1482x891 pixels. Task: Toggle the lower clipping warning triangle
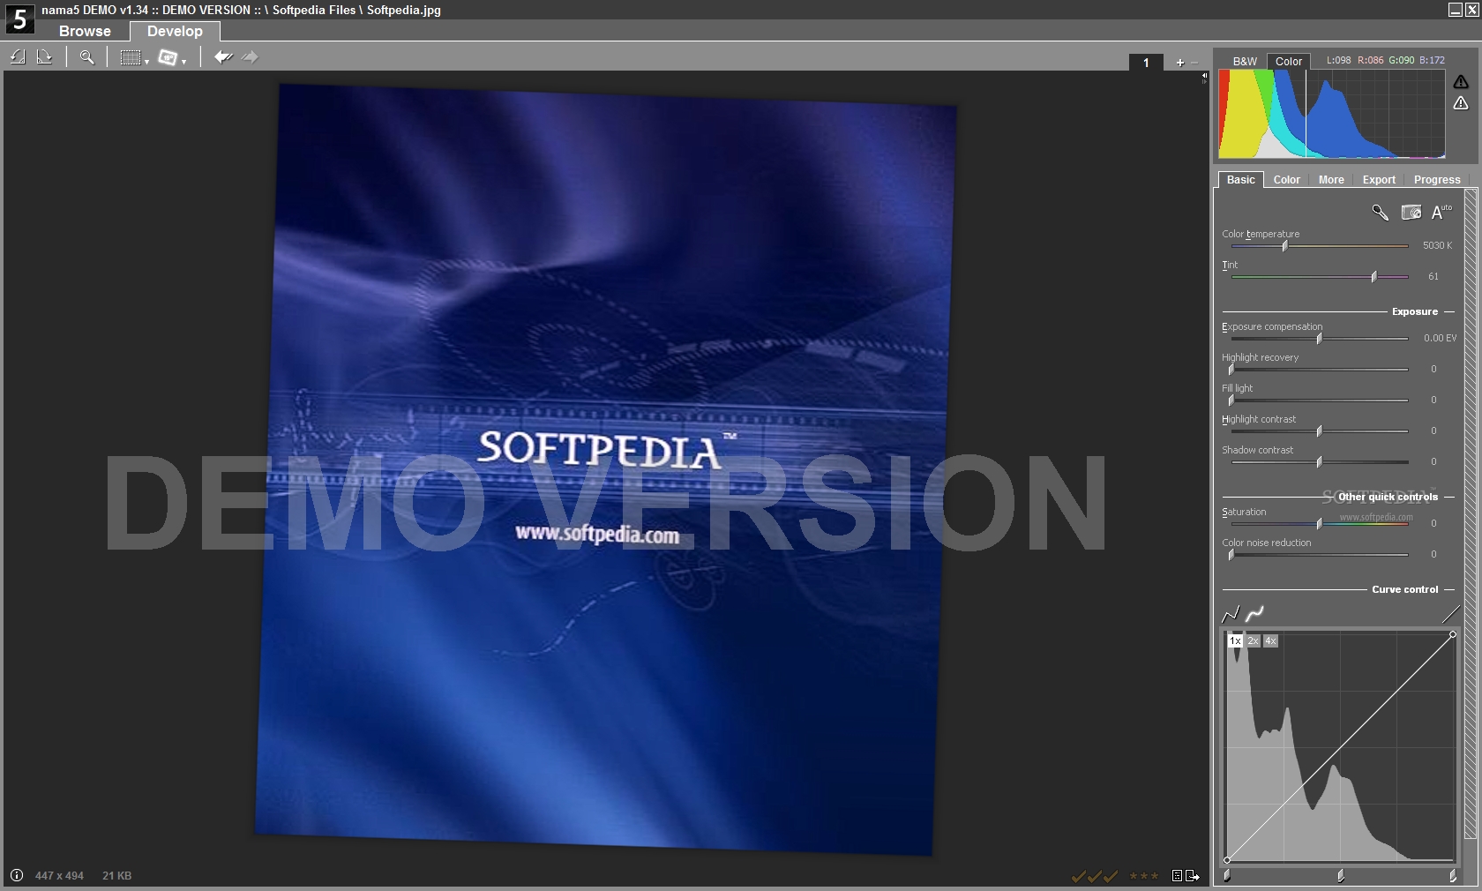pos(1461,103)
